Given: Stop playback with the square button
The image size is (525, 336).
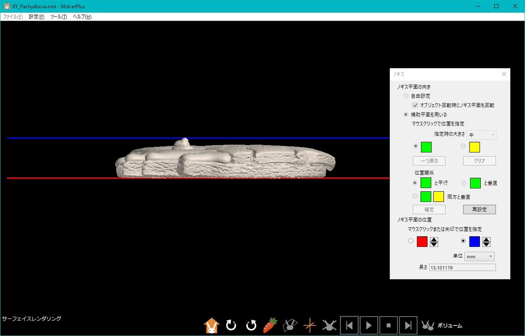Looking at the screenshot, I should 388,325.
